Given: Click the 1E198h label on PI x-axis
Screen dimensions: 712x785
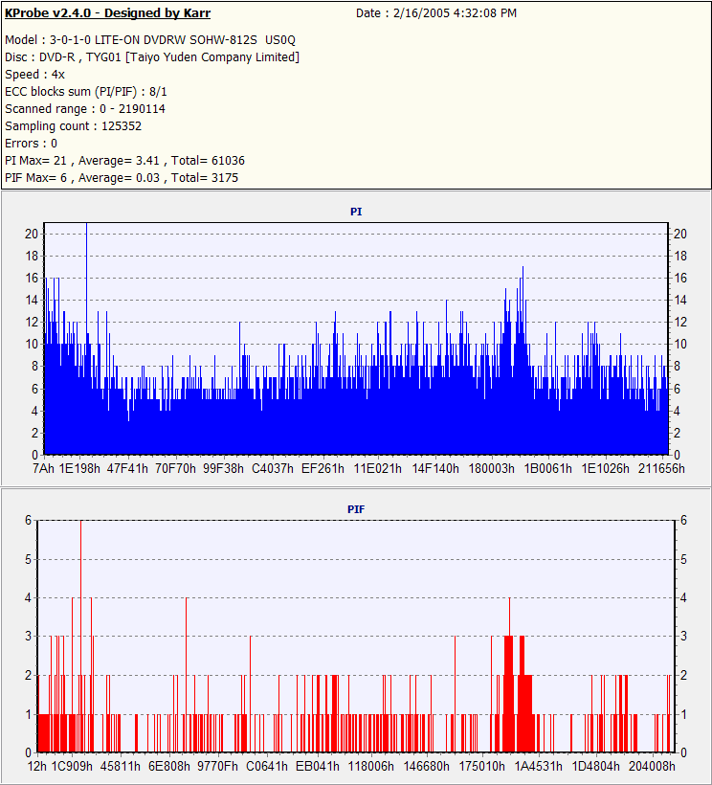Looking at the screenshot, I should tap(79, 468).
